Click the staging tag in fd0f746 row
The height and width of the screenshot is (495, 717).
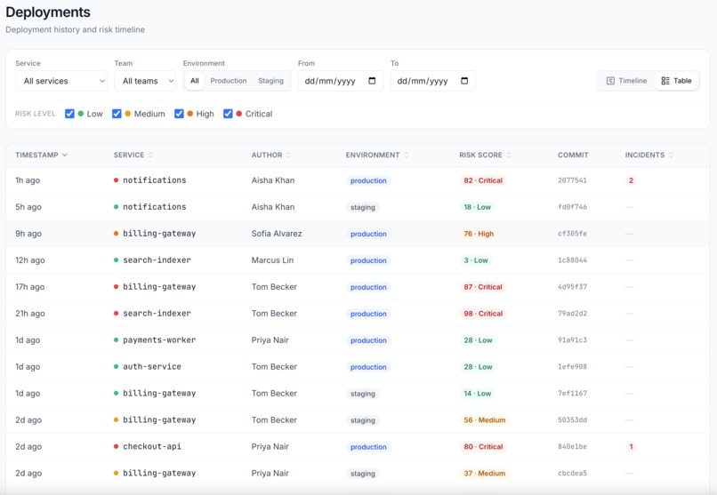(363, 207)
